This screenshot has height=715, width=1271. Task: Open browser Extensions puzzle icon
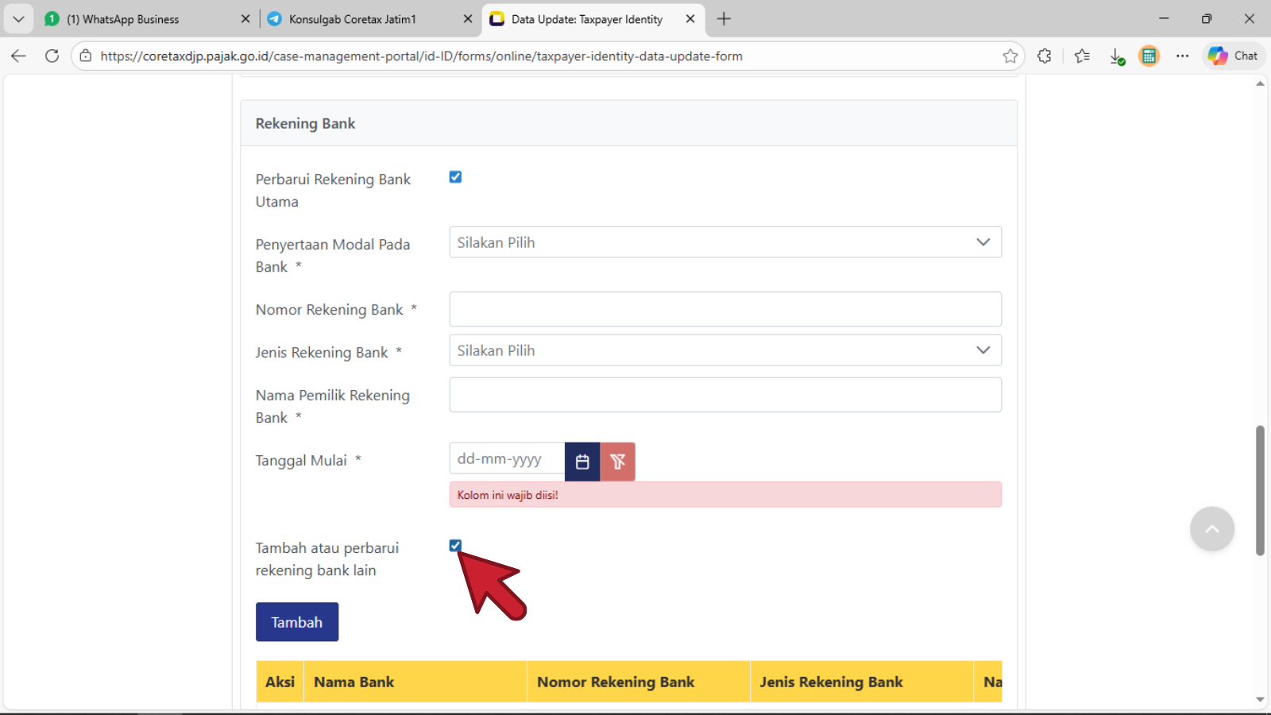[1044, 56]
